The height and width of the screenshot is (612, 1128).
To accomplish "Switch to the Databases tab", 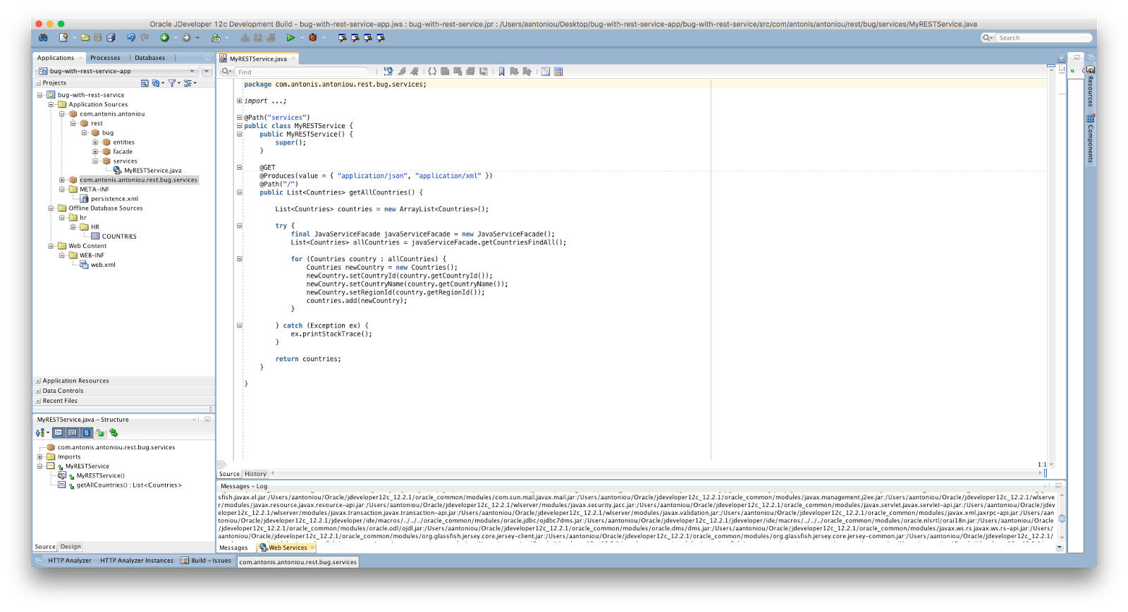I will click(x=149, y=58).
